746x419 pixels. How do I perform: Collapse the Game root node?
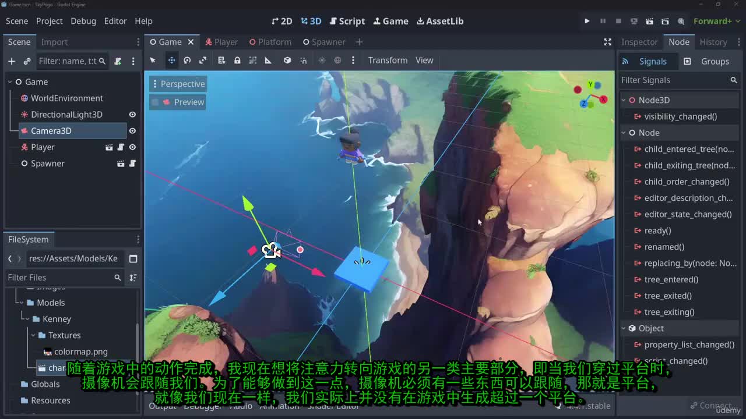10,82
